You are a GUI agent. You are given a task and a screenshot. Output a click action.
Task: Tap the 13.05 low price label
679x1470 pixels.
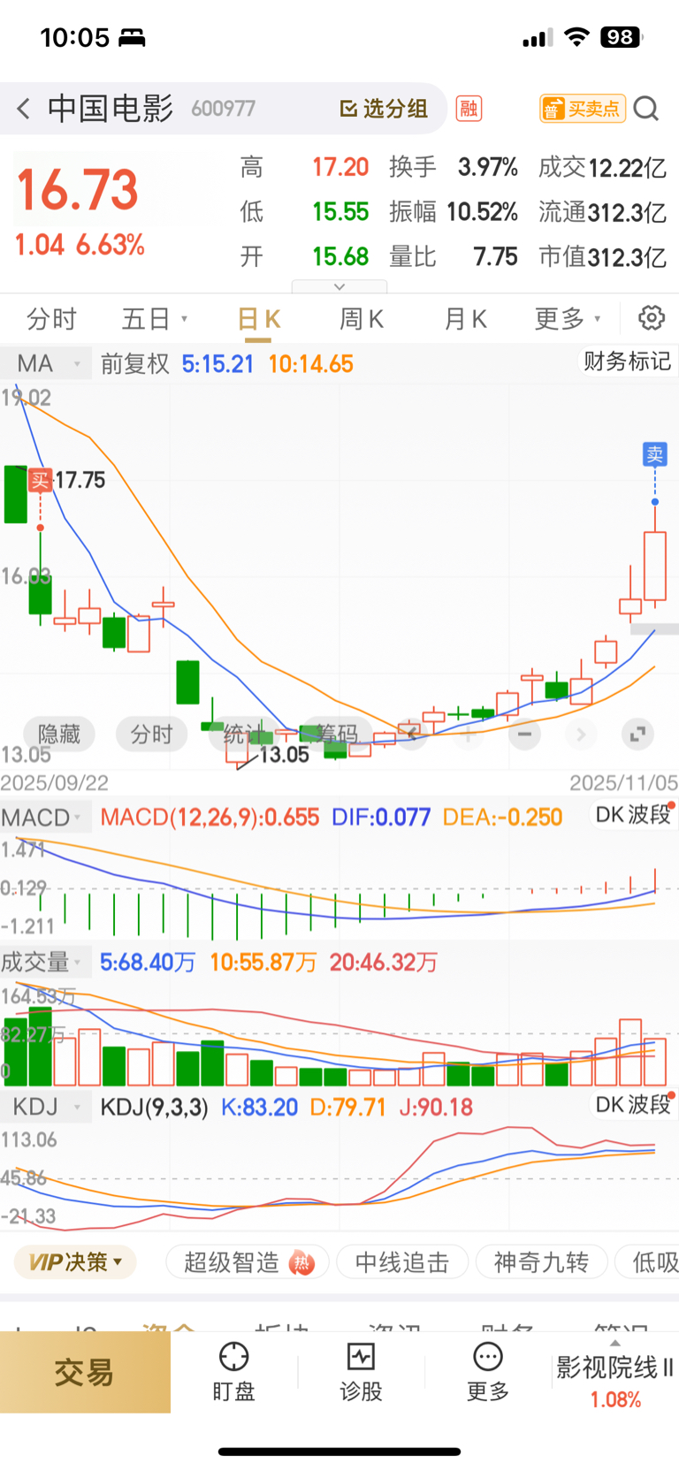pos(284,755)
